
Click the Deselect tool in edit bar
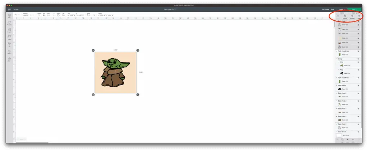(39, 15)
